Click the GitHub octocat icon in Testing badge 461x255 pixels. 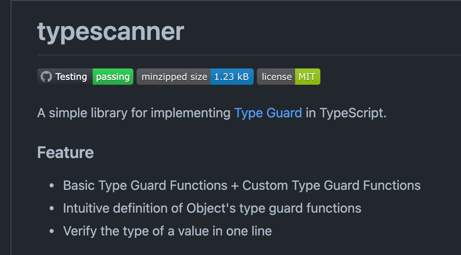click(x=46, y=77)
